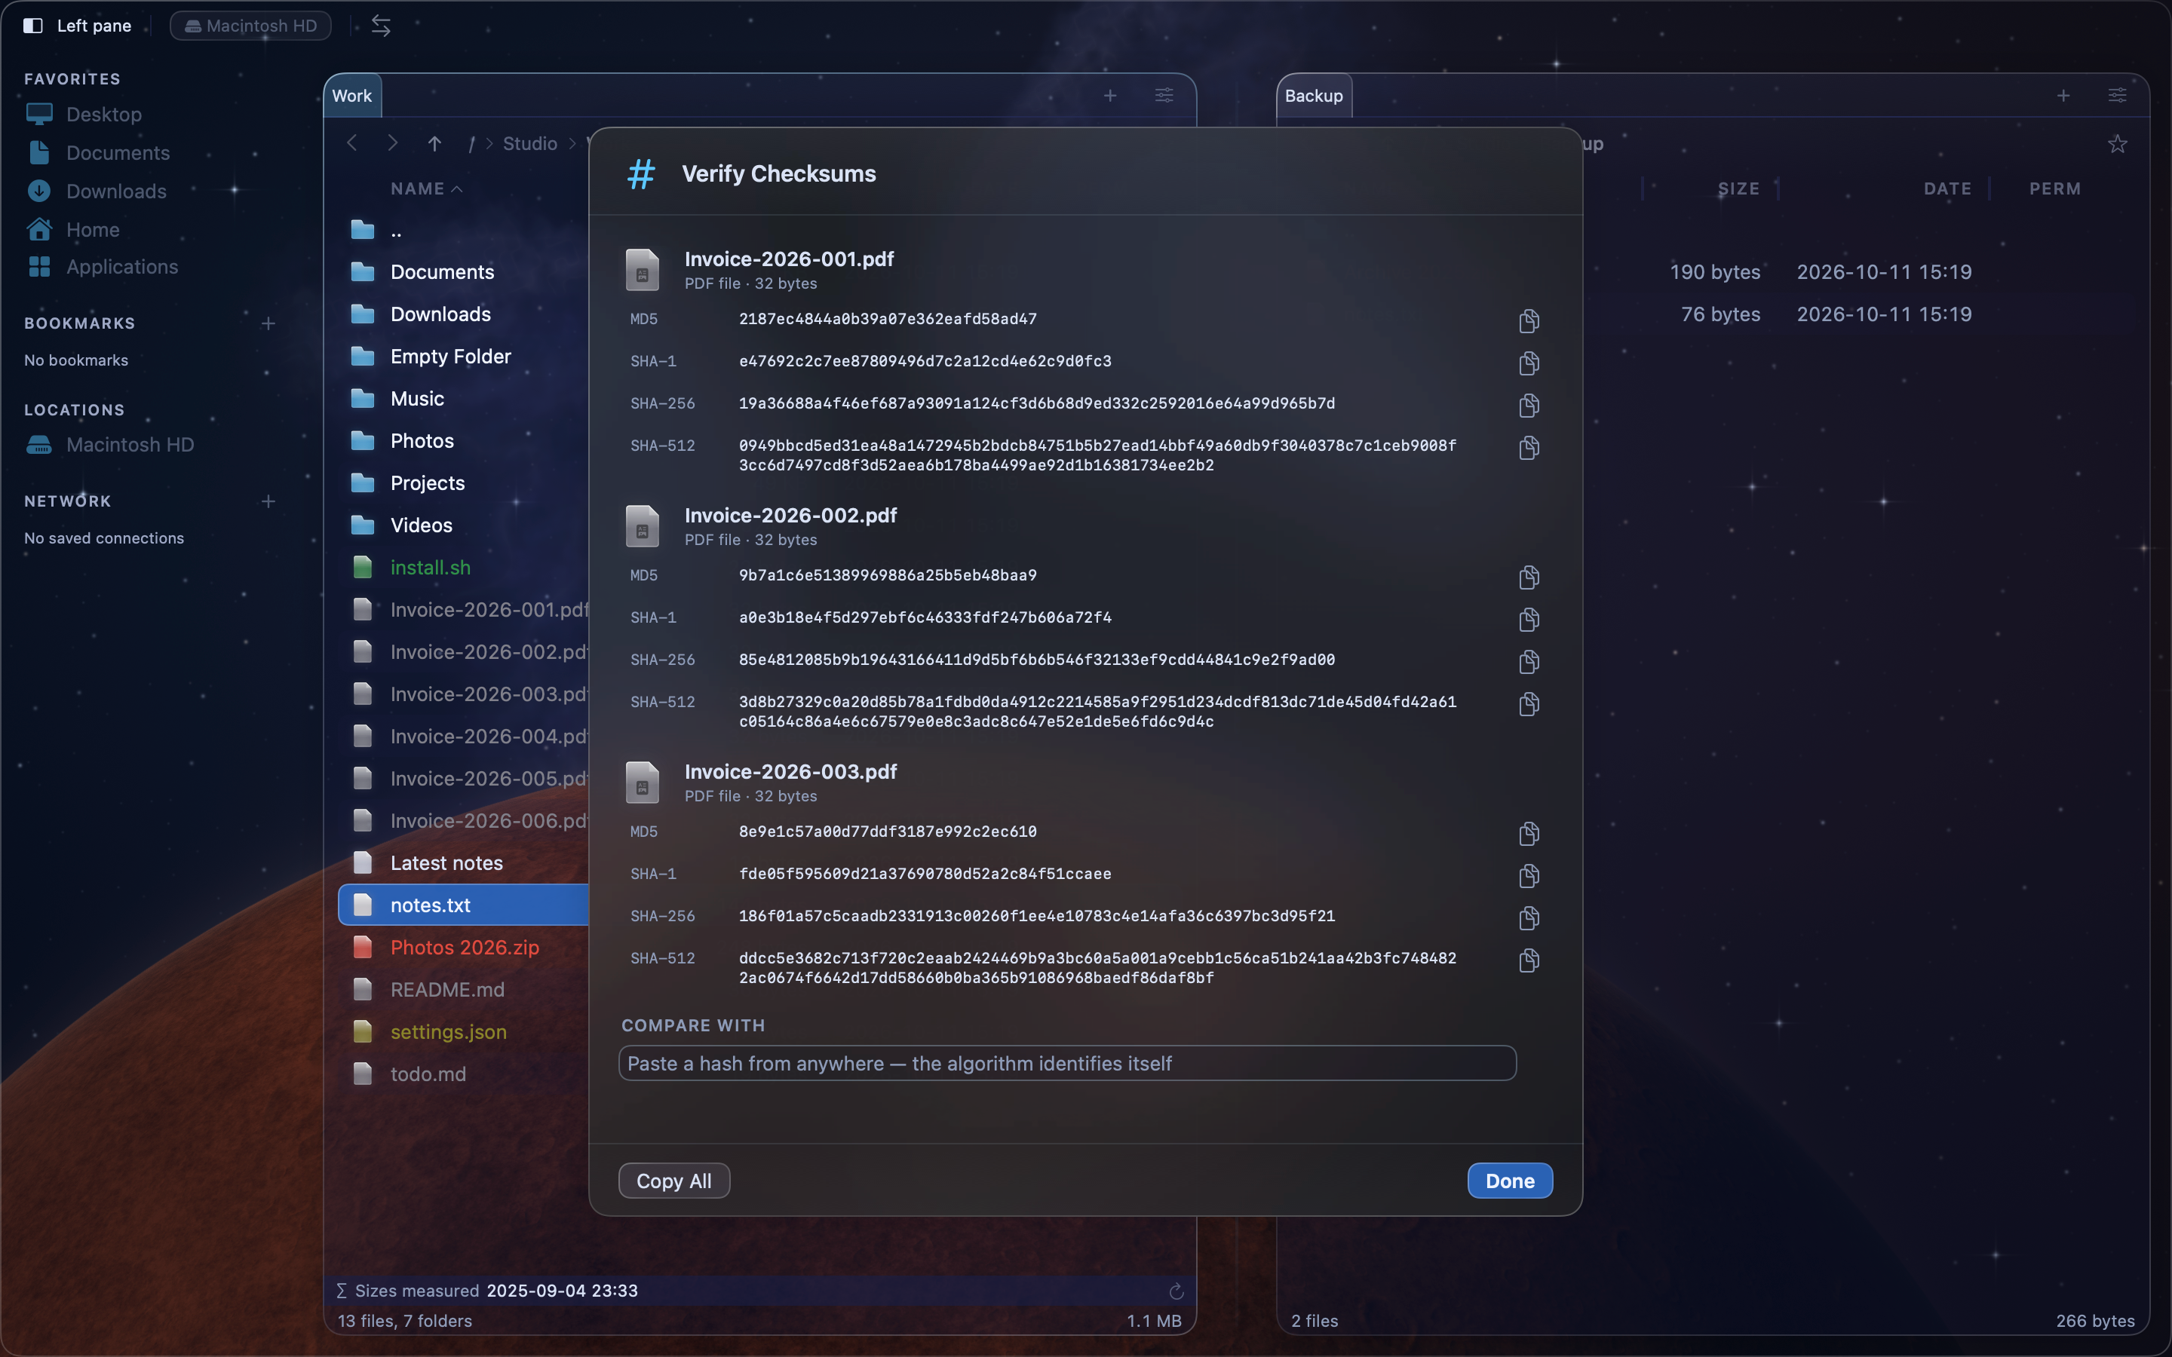The image size is (2172, 1357).
Task: Open the Macintosh HD volume selector
Action: (250, 26)
